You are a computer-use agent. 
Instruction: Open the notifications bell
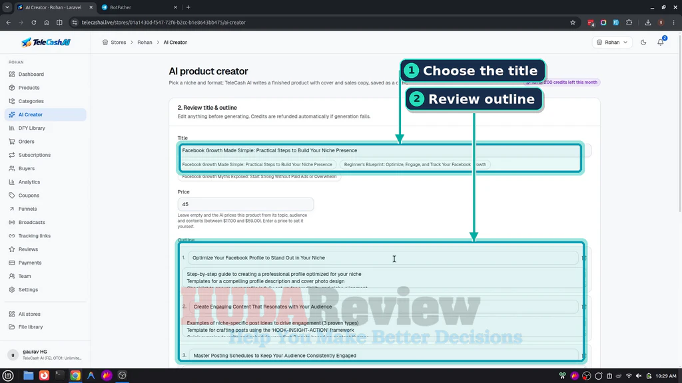pyautogui.click(x=661, y=42)
